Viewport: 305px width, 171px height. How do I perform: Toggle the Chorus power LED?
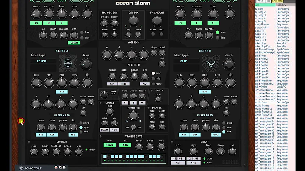[29, 142]
